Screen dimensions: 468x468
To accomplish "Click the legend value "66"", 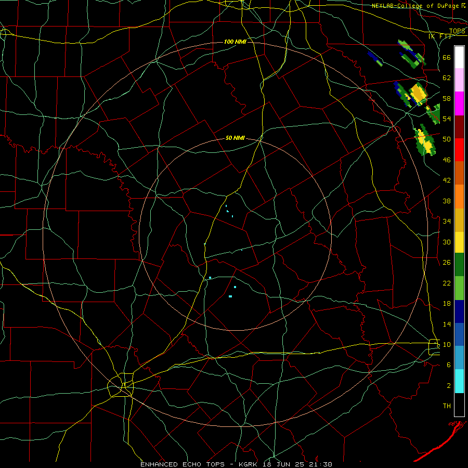I will coord(447,57).
